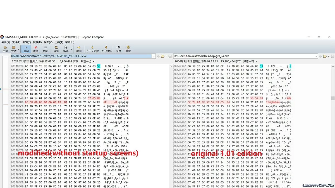The width and height of the screenshot is (335, 188).
Task: Click the left pane save disk icon
Action: (x=170, y=56)
